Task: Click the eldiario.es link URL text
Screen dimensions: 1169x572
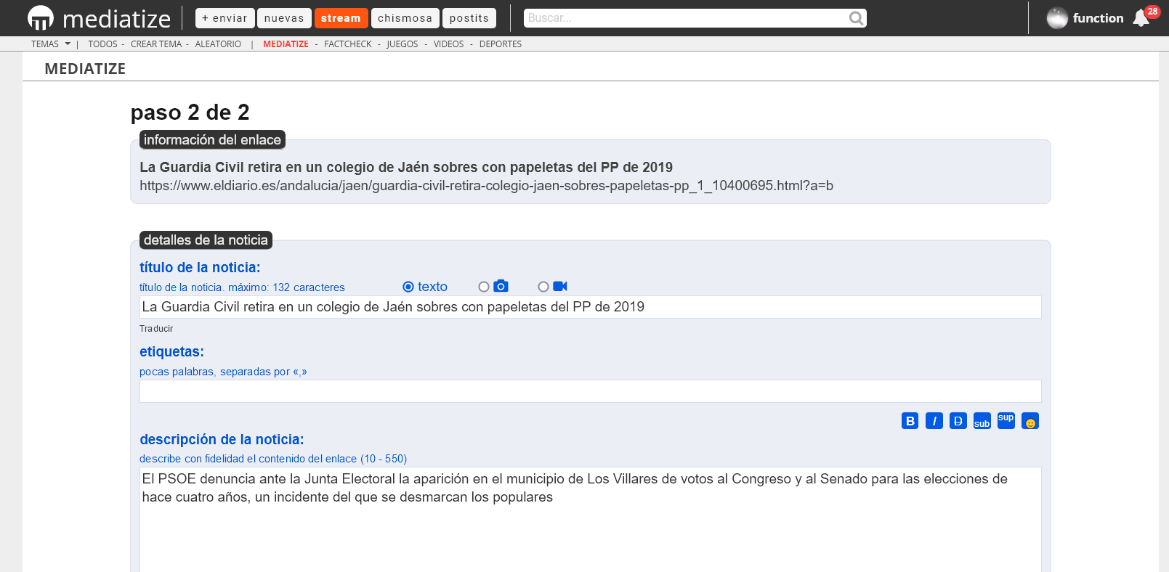Action: coord(486,186)
